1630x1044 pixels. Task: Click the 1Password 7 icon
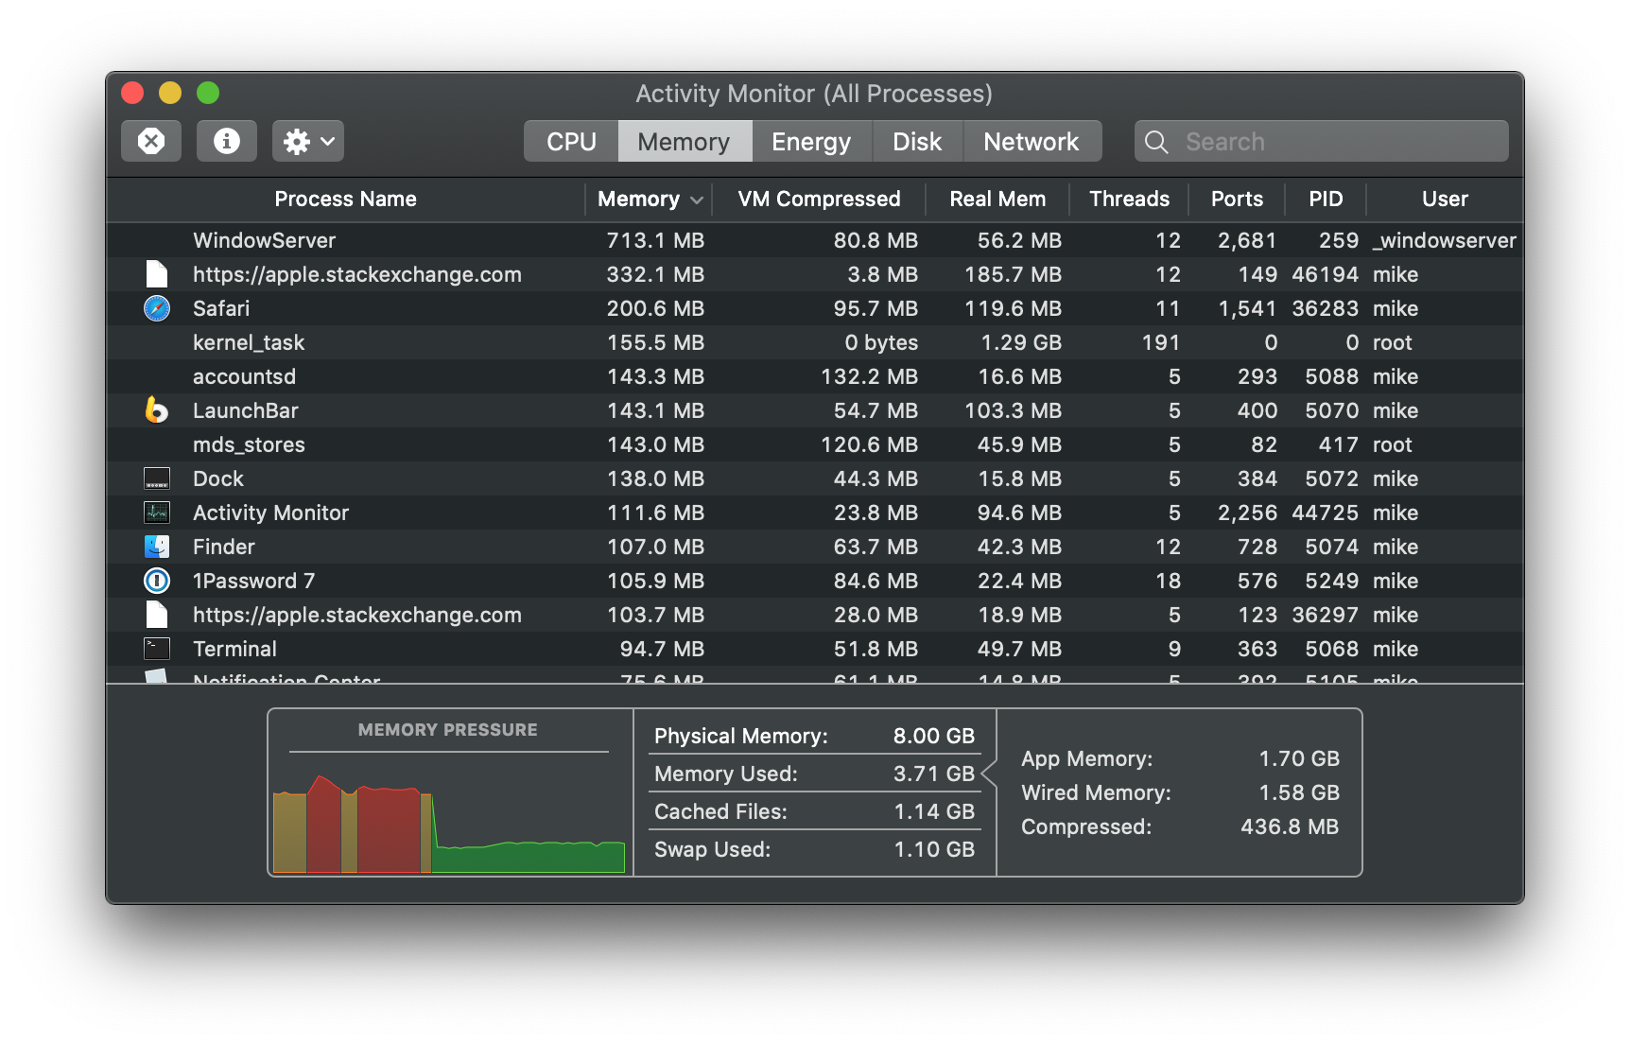pyautogui.click(x=157, y=581)
